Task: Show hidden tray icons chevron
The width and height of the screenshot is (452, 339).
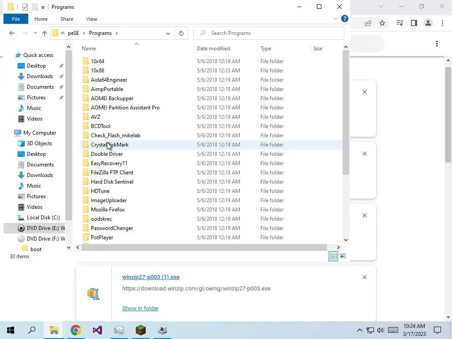Action: coord(359,330)
